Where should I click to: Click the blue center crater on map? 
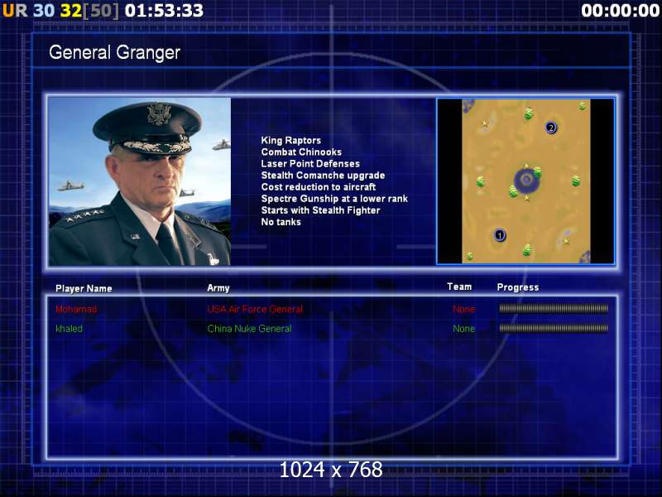click(x=526, y=181)
